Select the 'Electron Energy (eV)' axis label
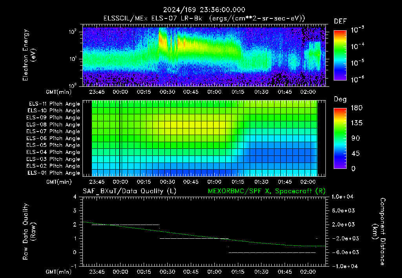Viewport: 402px width, 278px height. [x=29, y=55]
